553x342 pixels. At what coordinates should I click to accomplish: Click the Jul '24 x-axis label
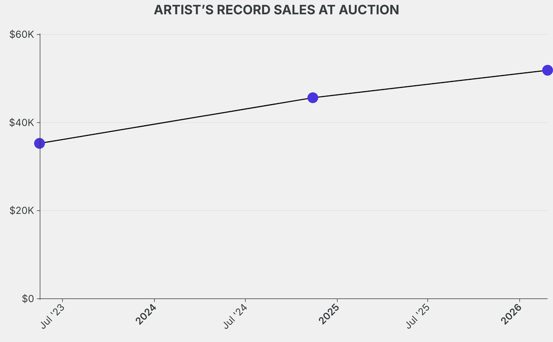[235, 316]
